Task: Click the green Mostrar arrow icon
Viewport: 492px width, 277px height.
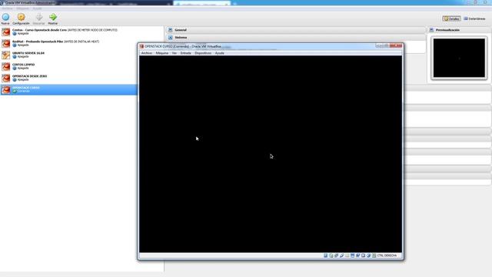Action: [x=53, y=17]
